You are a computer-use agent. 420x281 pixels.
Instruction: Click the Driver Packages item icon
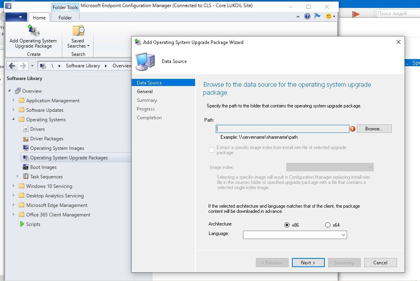coord(26,139)
